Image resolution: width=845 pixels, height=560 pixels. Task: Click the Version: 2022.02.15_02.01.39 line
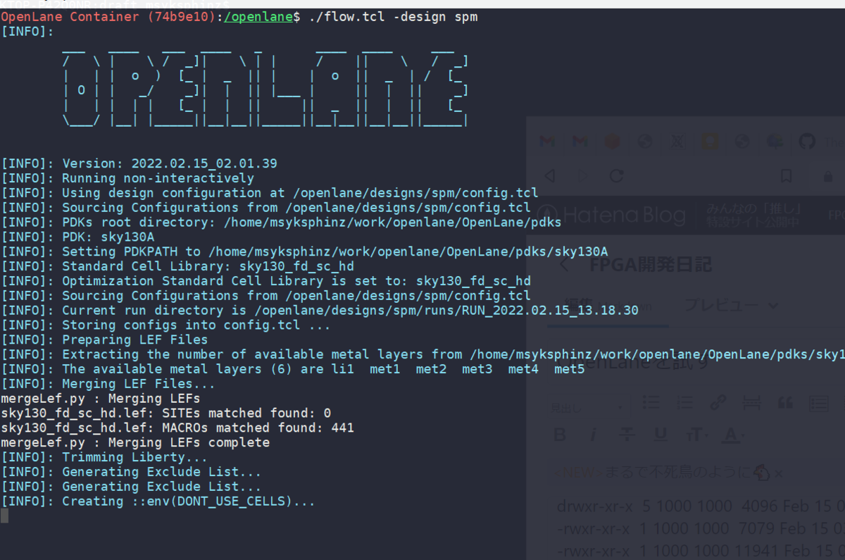139,163
